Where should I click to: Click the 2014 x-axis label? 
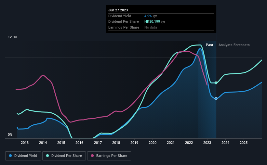[x=43, y=143]
